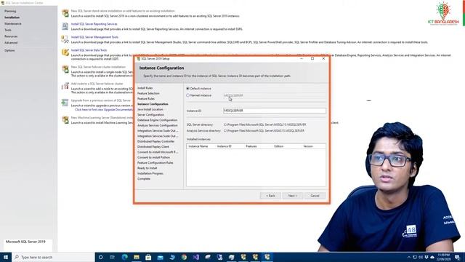Click the Java Install Location wizard step
465x262 pixels.
150,110
